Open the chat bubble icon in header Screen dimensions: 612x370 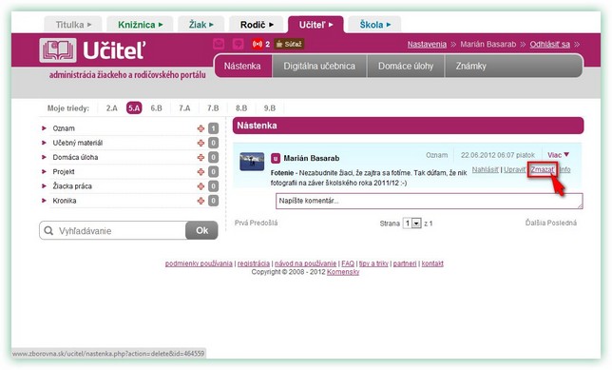coord(238,44)
